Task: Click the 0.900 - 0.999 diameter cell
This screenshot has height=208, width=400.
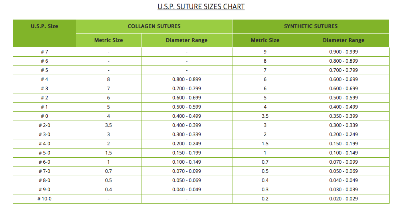Action: pos(343,52)
